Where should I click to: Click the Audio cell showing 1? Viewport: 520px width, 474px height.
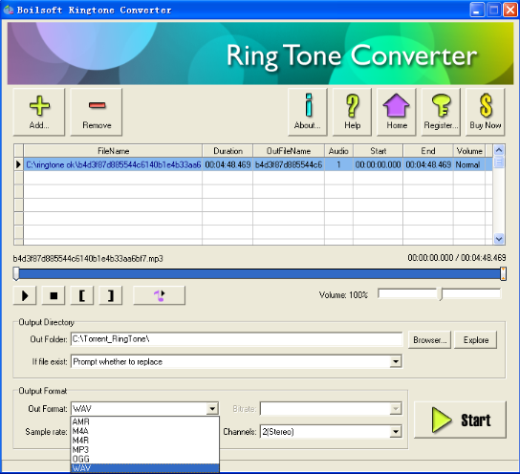coord(338,164)
